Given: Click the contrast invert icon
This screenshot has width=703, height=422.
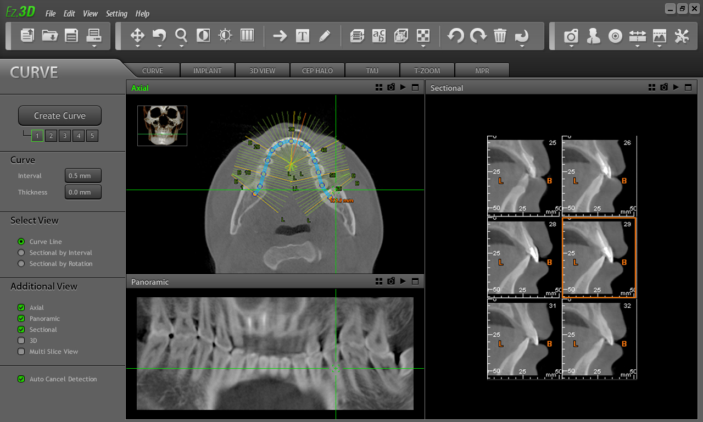Looking at the screenshot, I should (x=203, y=36).
